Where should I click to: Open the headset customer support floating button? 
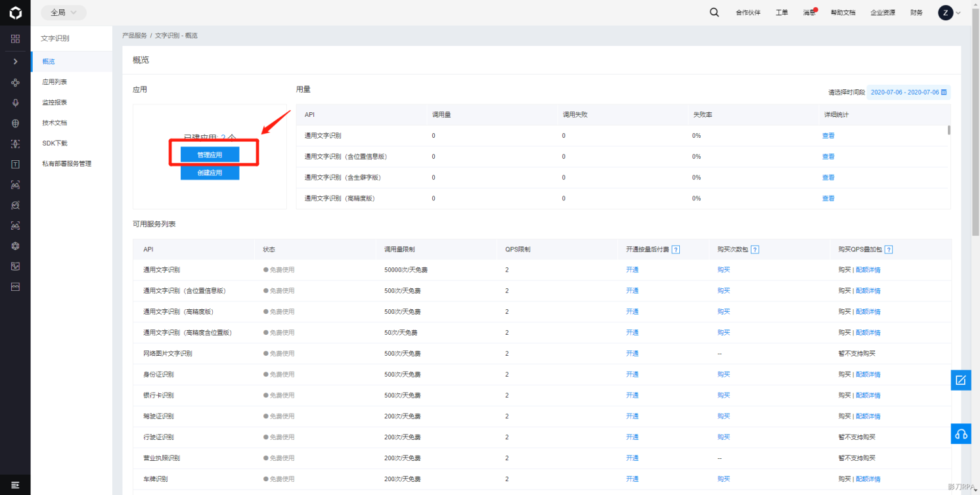click(x=961, y=434)
